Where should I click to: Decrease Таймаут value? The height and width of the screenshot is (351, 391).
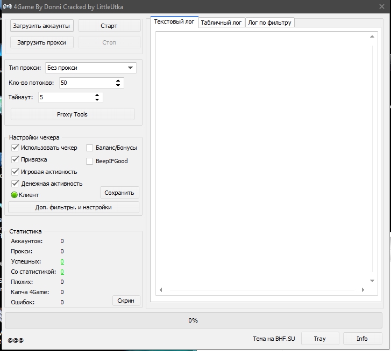click(x=97, y=100)
